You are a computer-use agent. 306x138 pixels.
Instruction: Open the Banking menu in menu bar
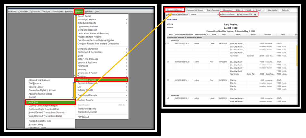(x=69, y=11)
